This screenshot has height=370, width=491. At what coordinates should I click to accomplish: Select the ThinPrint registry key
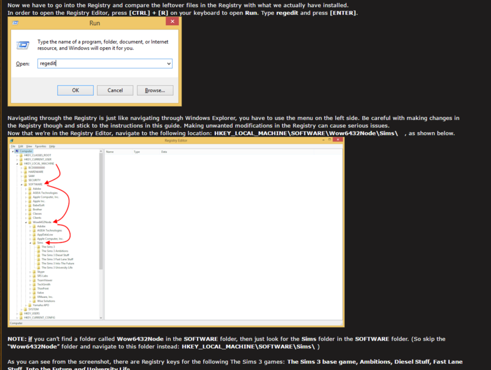[x=43, y=288]
